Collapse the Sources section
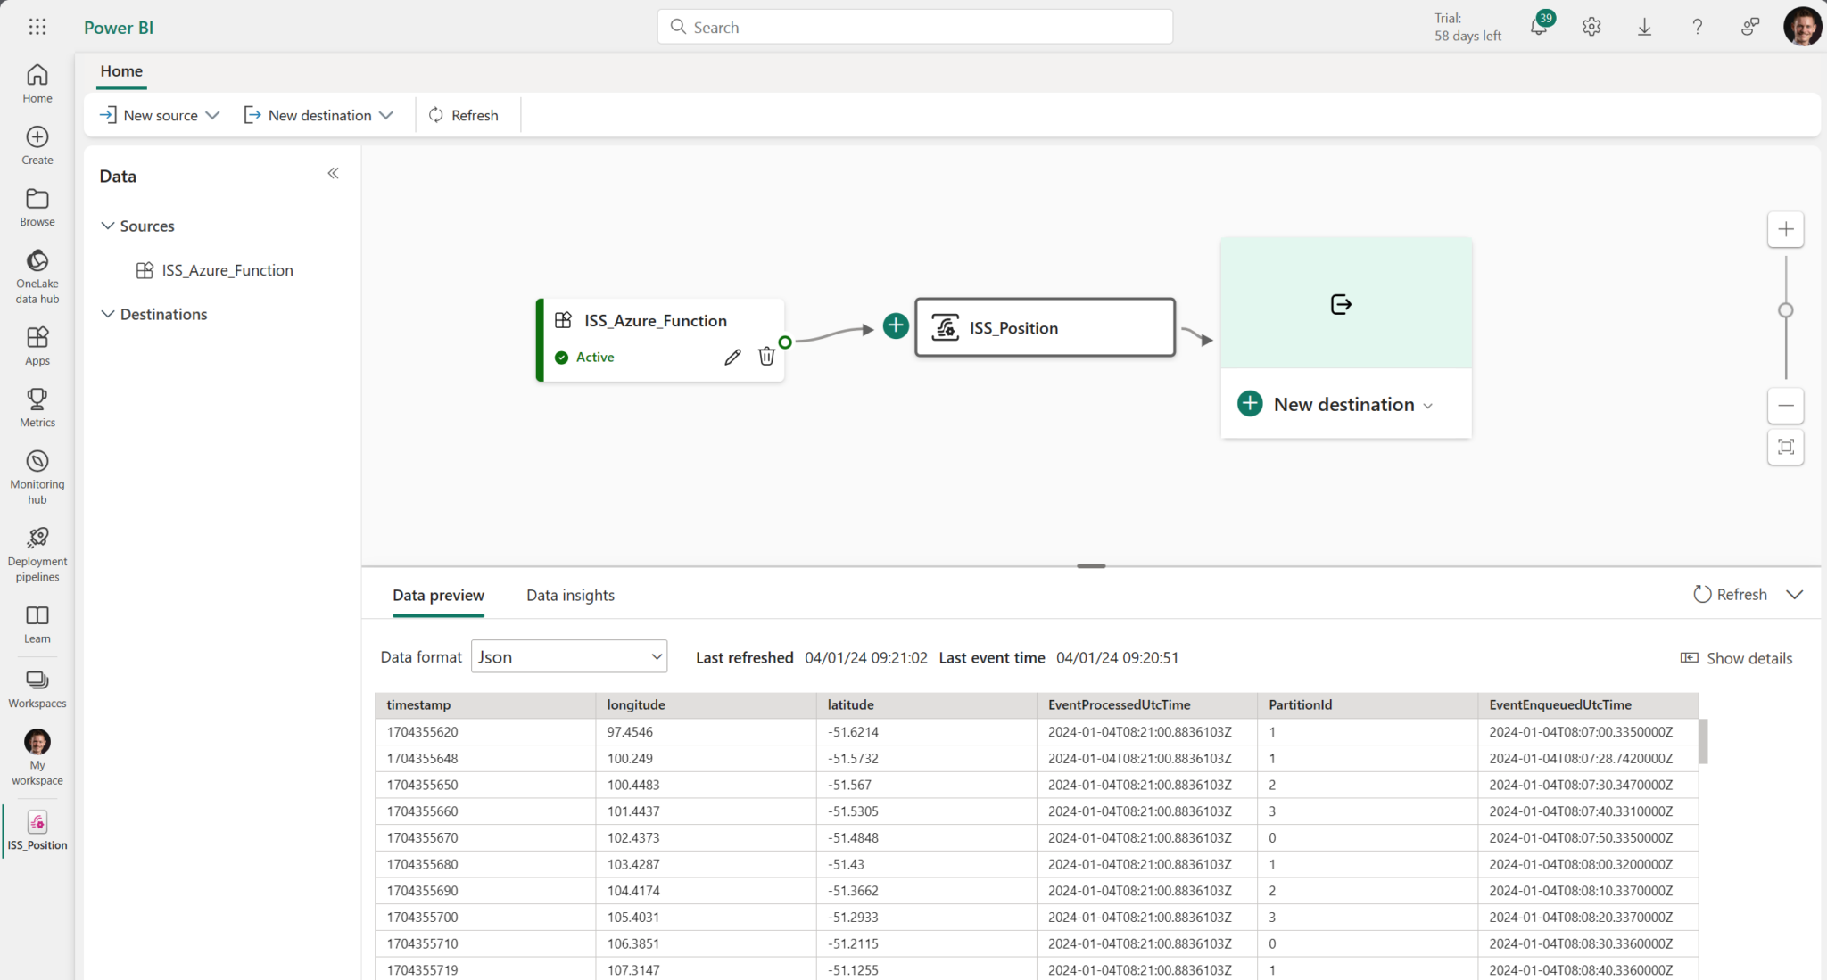 point(107,226)
